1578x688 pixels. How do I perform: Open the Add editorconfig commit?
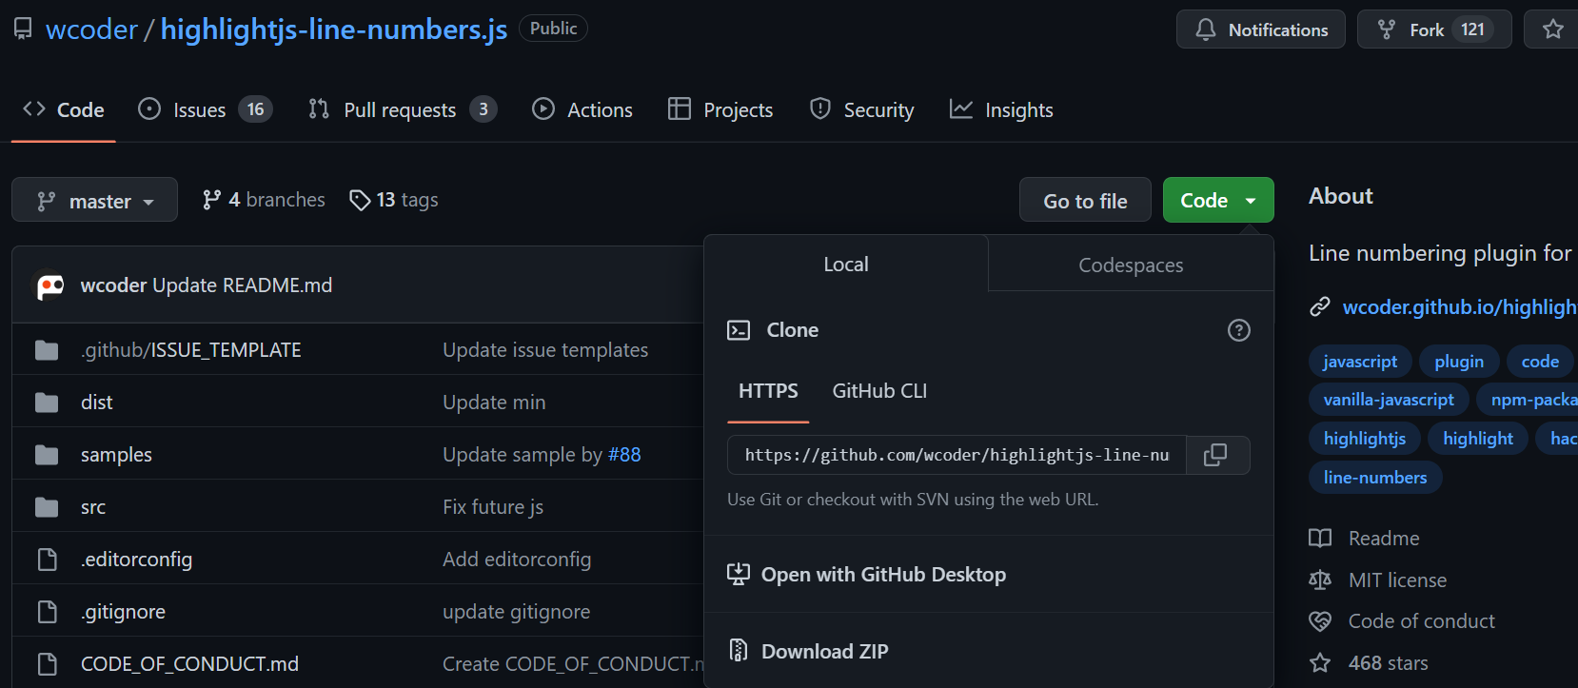coord(517,560)
